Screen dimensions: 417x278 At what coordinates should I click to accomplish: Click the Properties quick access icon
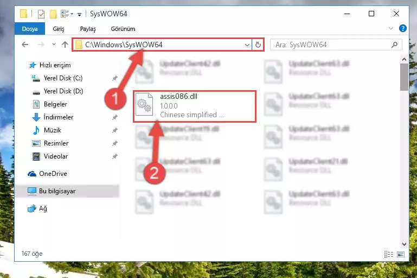41,14
